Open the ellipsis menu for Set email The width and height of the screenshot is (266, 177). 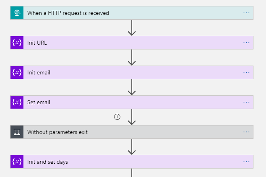coord(246,102)
